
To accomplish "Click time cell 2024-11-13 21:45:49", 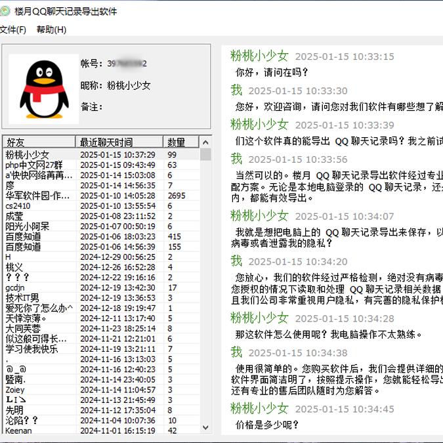I will [117, 400].
